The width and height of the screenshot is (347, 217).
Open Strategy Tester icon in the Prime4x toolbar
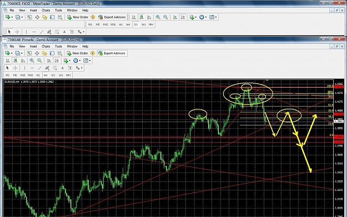(x=59, y=53)
